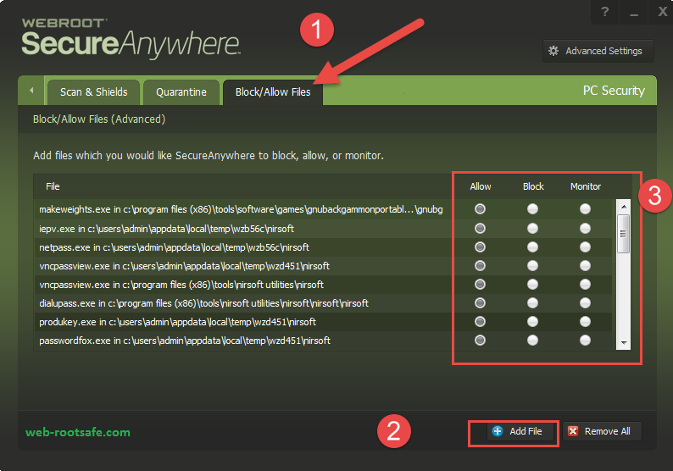
Task: Set netpass.exe to Monitor
Action: pos(585,247)
